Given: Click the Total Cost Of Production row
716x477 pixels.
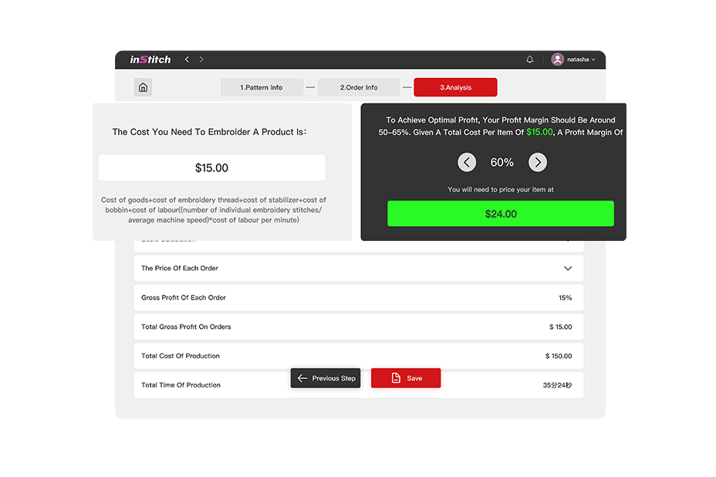Looking at the screenshot, I should click(358, 356).
